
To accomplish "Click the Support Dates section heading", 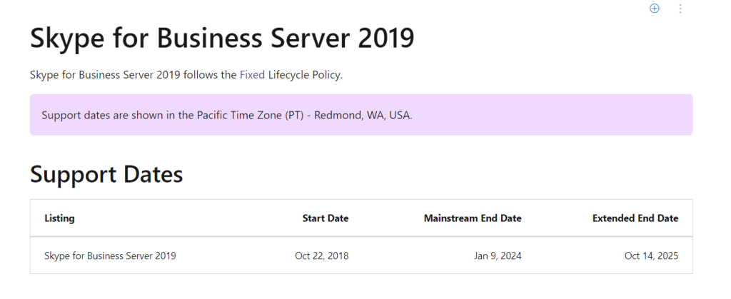I will [106, 174].
